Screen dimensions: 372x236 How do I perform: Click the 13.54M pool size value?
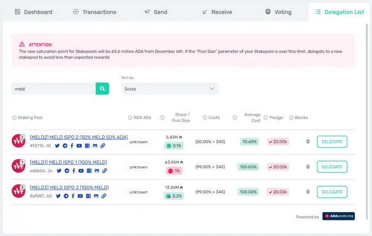(174, 188)
